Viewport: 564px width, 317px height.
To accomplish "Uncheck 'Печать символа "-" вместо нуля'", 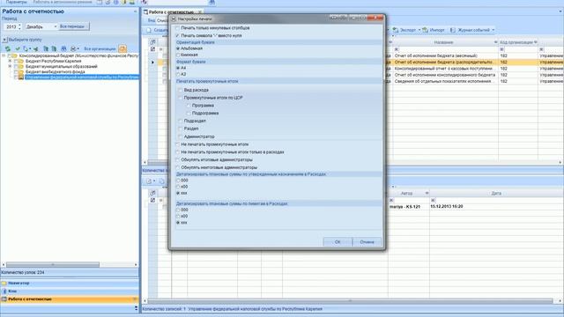I will 177,35.
